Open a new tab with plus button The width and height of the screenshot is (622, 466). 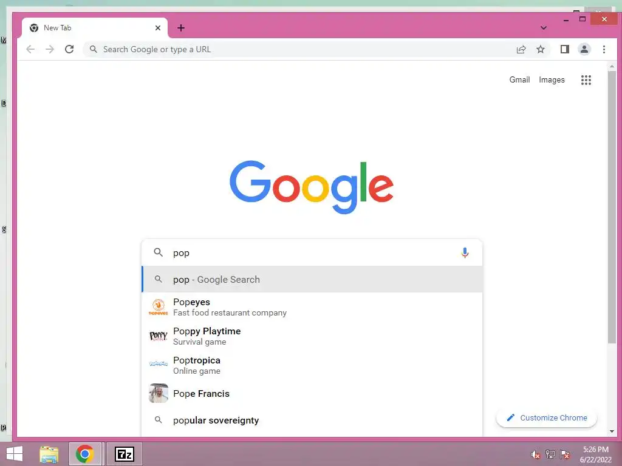click(181, 28)
